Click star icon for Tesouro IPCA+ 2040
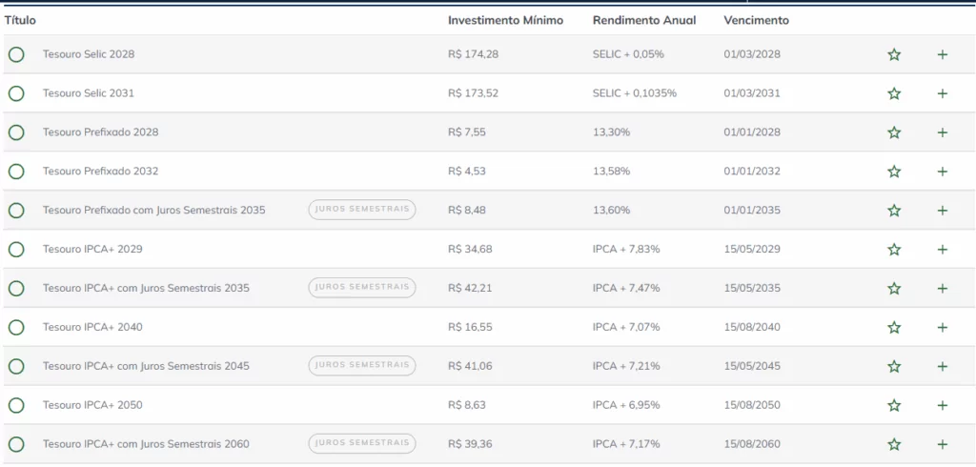Image resolution: width=976 pixels, height=467 pixels. click(x=894, y=327)
